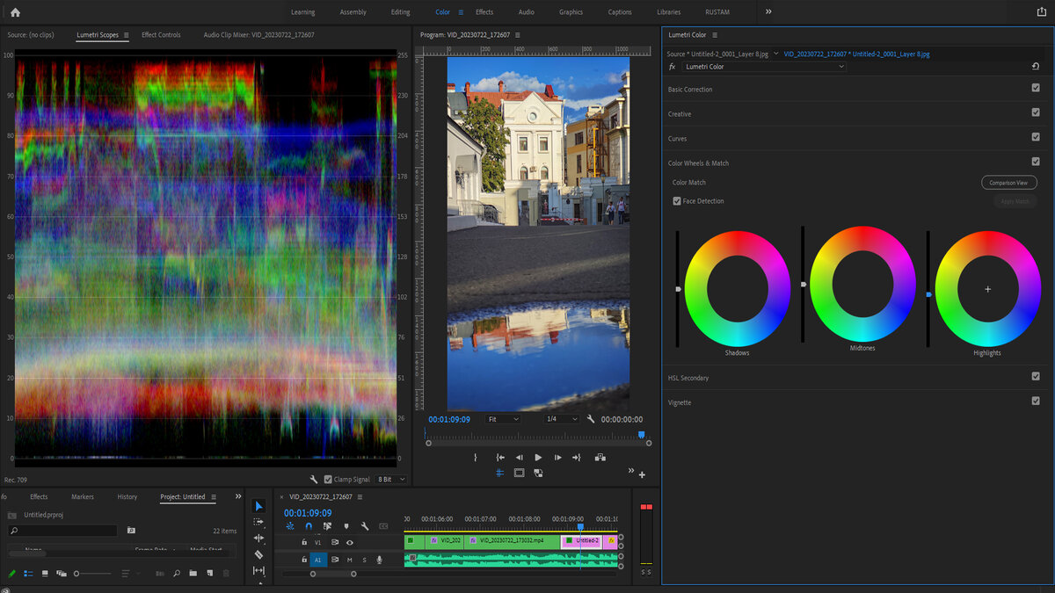Switch to the Editing workspace

(x=400, y=12)
